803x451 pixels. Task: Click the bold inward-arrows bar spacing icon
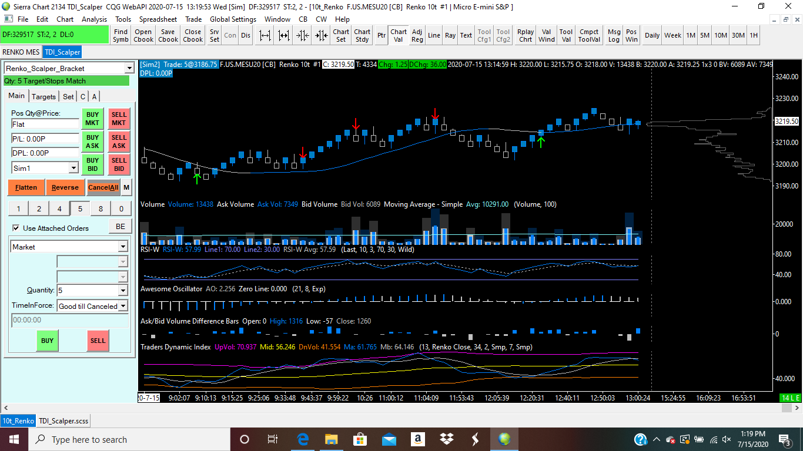[x=322, y=35]
